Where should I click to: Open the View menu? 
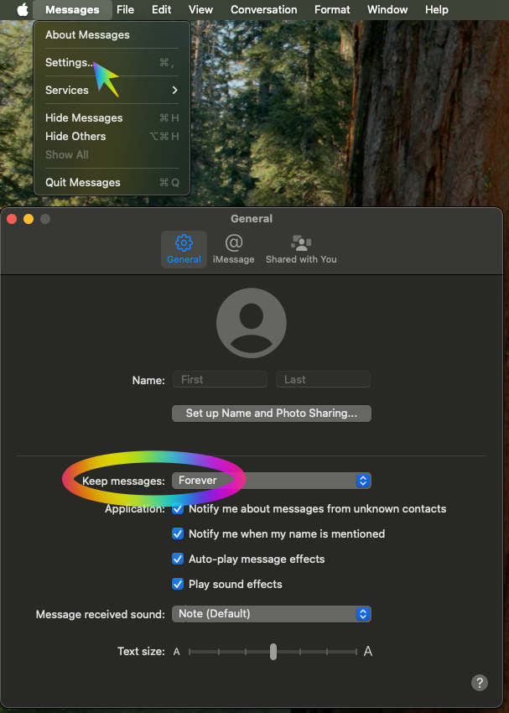click(x=200, y=9)
